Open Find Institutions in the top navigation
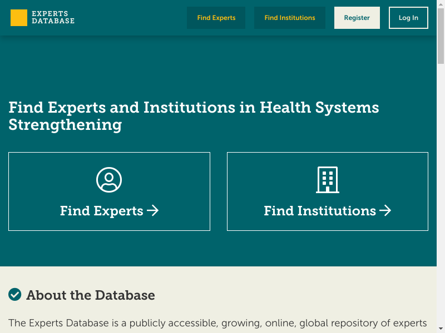The height and width of the screenshot is (333, 445). (289, 18)
